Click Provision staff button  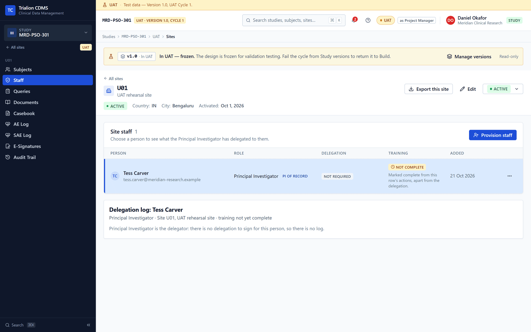[493, 135]
